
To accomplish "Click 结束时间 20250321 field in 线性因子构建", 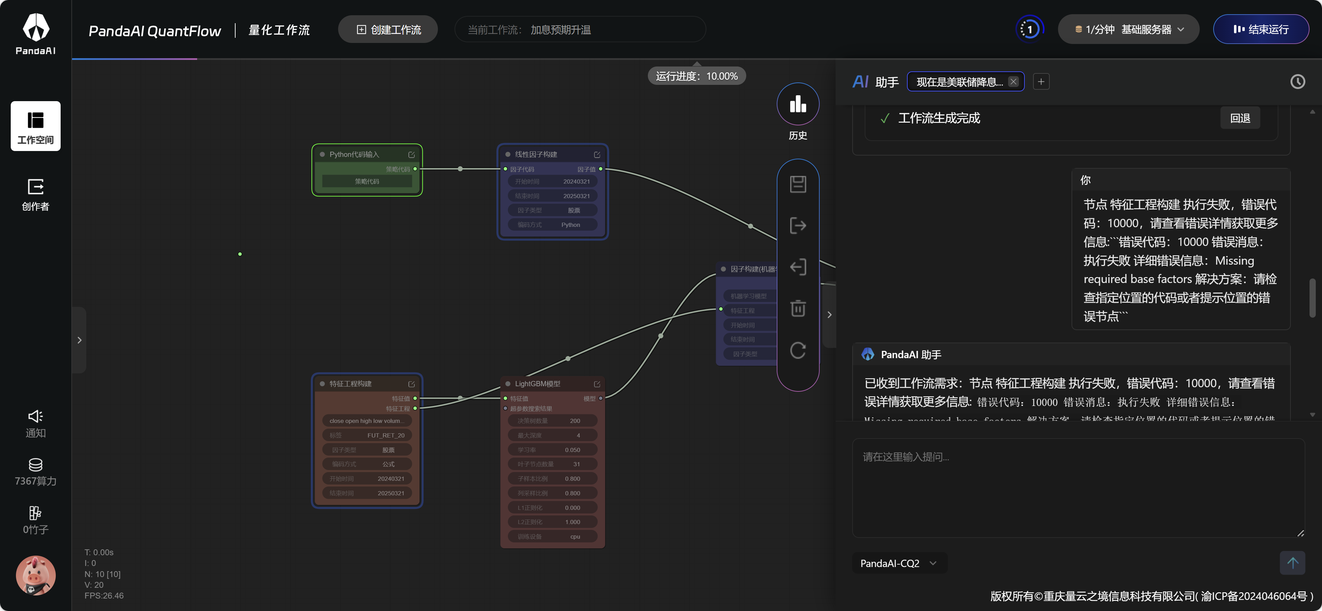I will (552, 196).
